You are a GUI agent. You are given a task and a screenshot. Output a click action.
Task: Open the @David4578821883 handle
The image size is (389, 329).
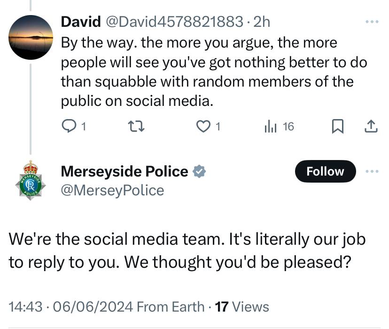[x=174, y=22]
